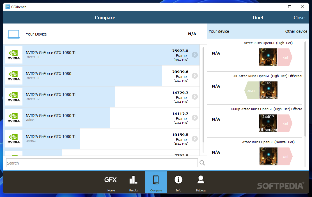Open the Settings tab
312x197 pixels.
(201, 182)
